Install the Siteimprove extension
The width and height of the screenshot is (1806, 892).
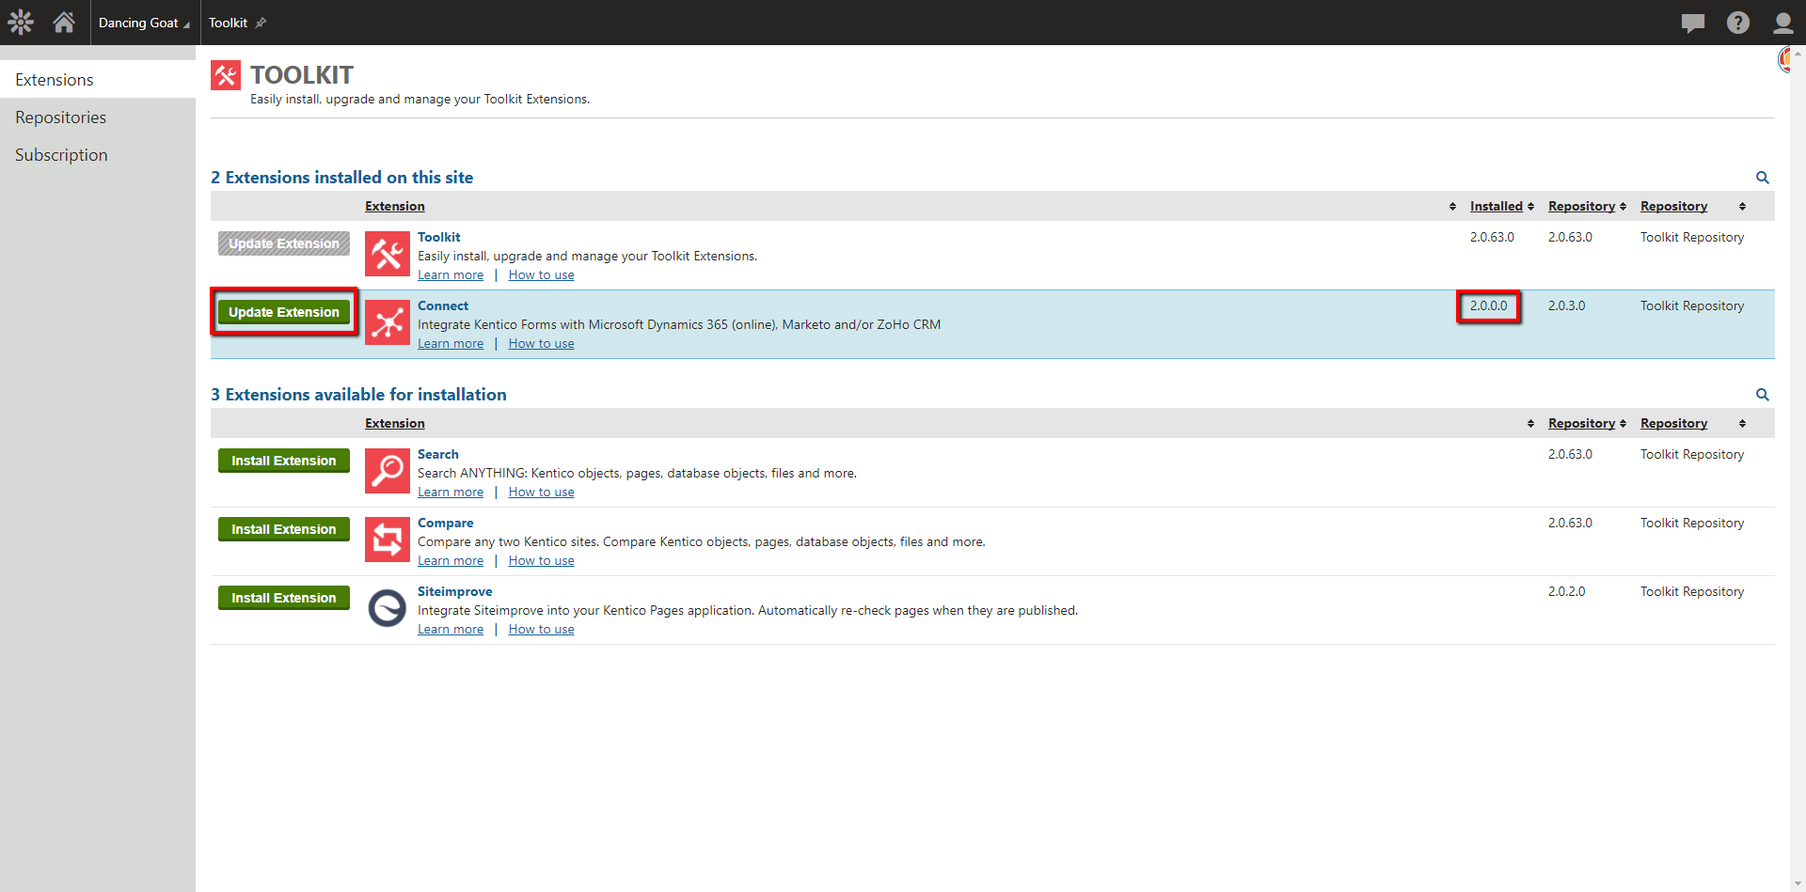point(284,598)
